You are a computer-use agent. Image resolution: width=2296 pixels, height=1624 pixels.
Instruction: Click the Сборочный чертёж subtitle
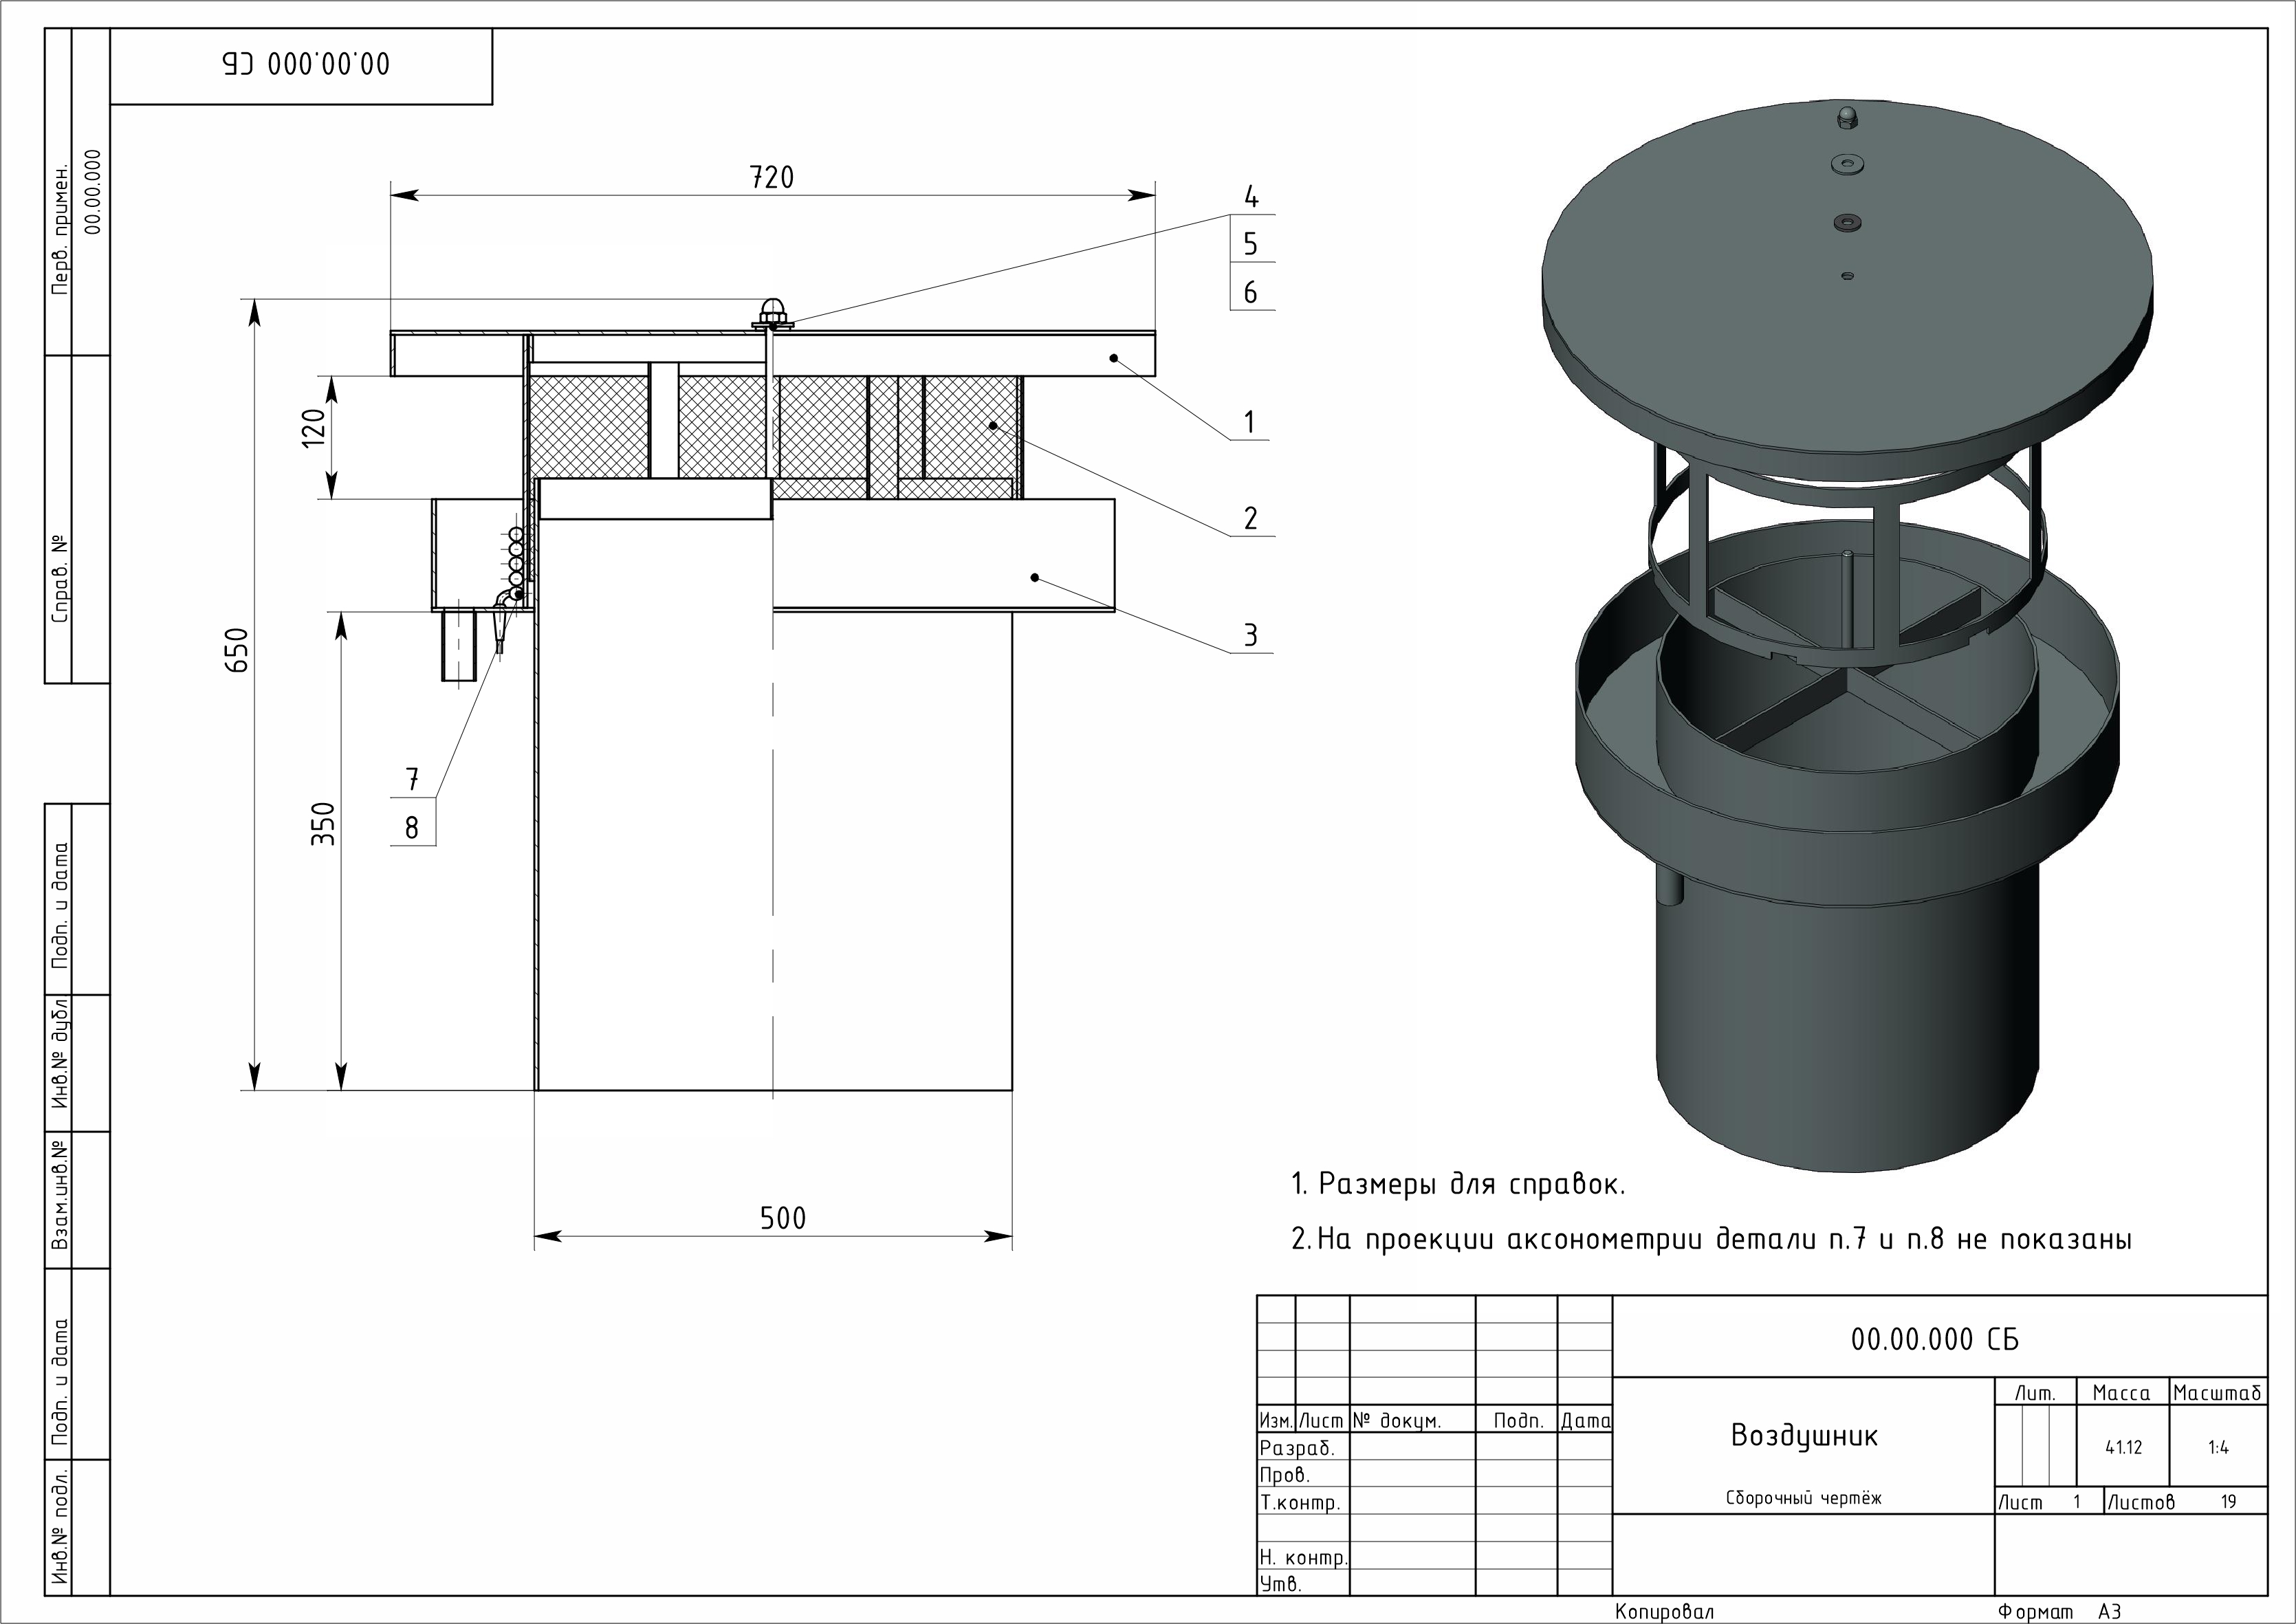click(x=1803, y=1498)
